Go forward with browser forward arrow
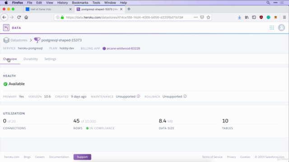Viewport: 289px width, 162px height. [x=12, y=17]
